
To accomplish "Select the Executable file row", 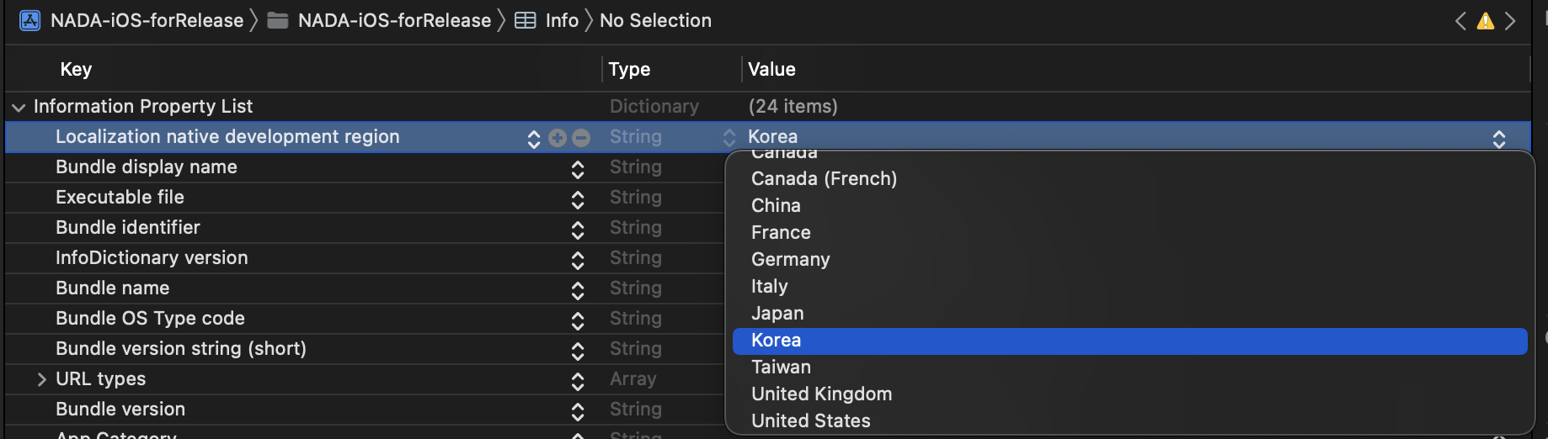I will pyautogui.click(x=365, y=198).
